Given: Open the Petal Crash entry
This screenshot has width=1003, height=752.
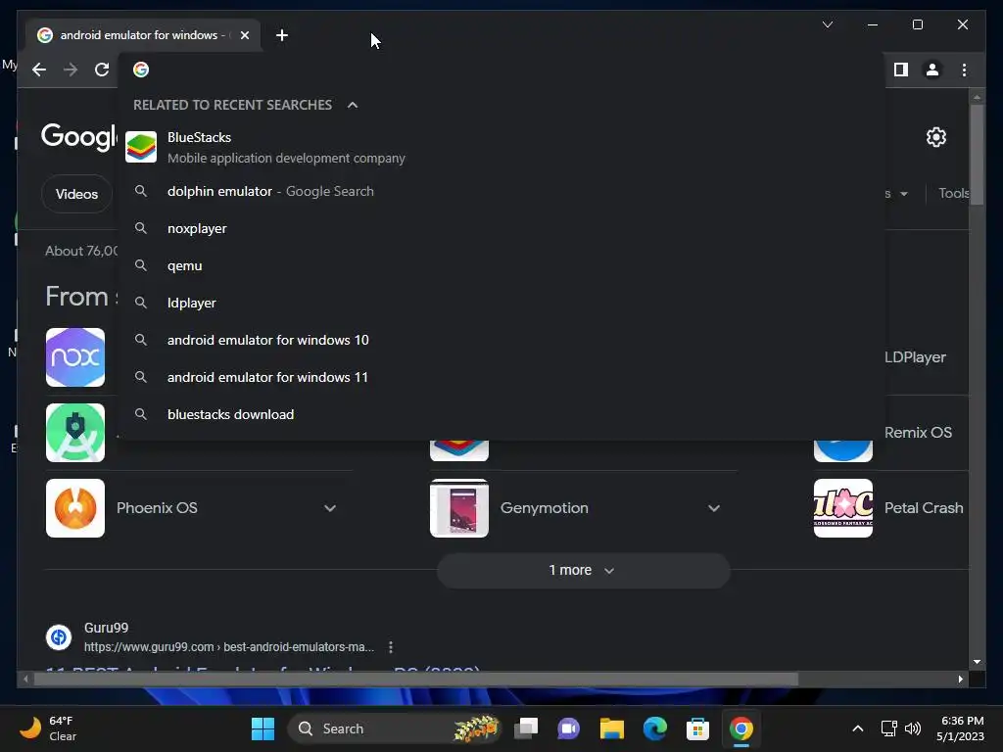Looking at the screenshot, I should 924,508.
